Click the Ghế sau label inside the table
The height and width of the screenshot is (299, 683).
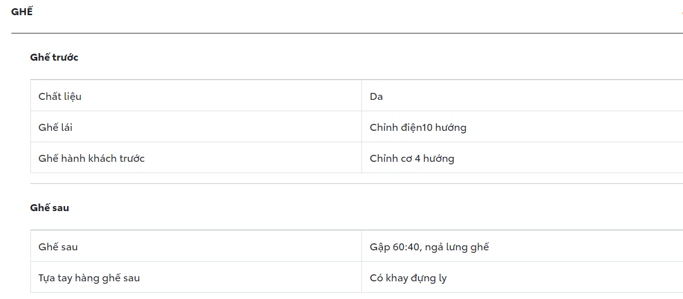click(x=58, y=247)
